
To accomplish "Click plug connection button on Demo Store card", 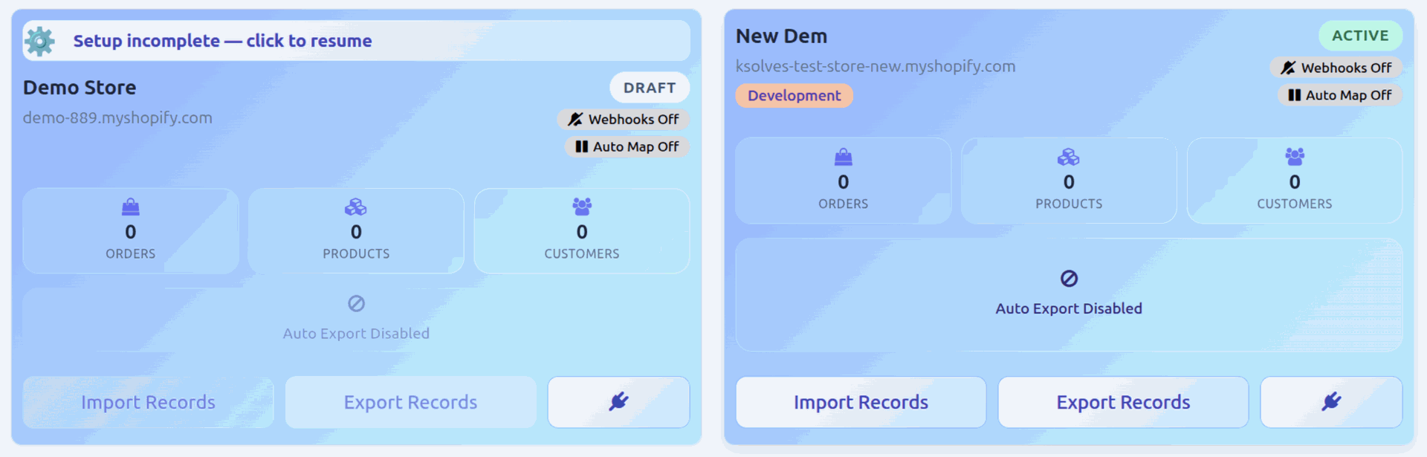I will tap(618, 402).
